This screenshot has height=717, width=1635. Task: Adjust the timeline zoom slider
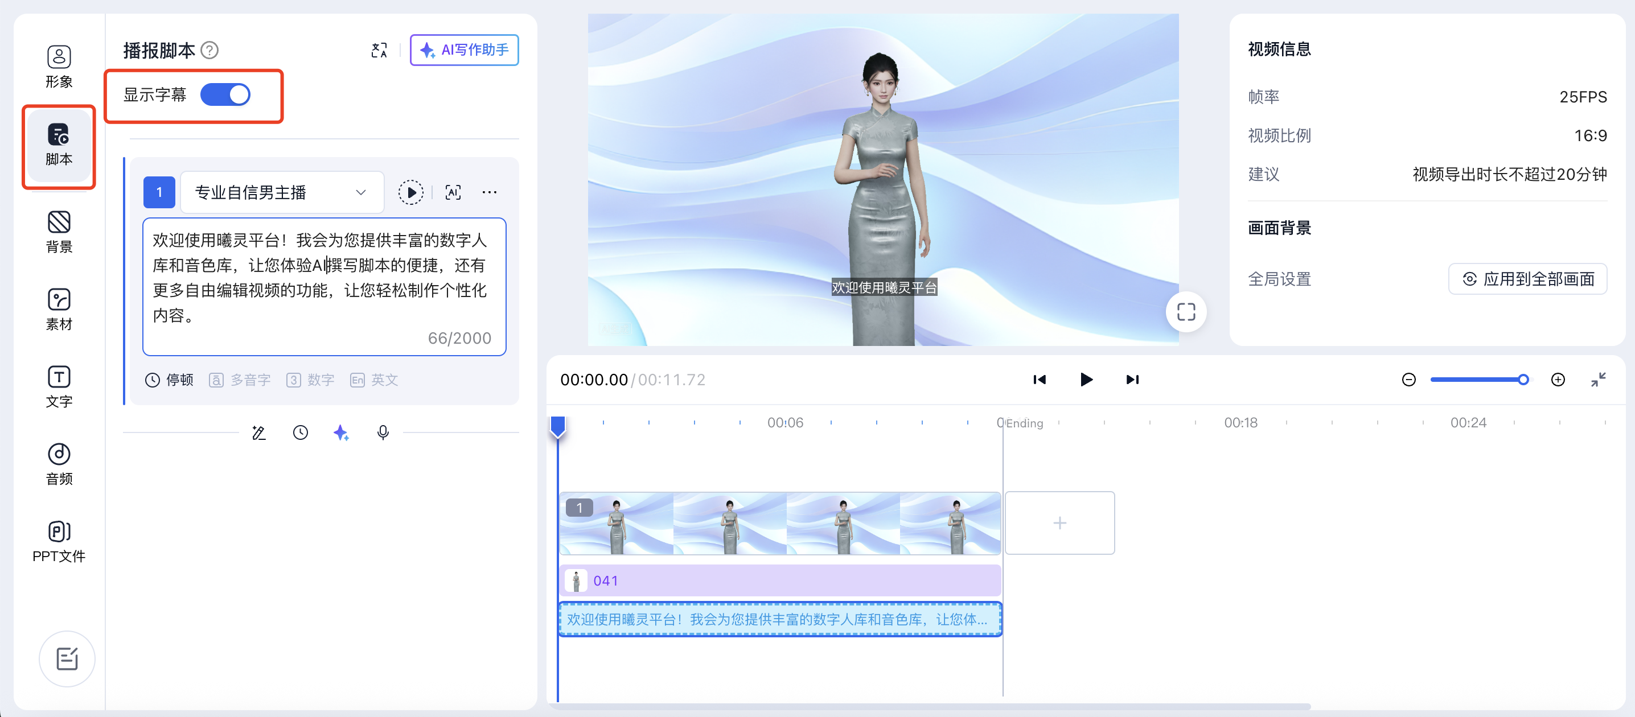tap(1522, 380)
